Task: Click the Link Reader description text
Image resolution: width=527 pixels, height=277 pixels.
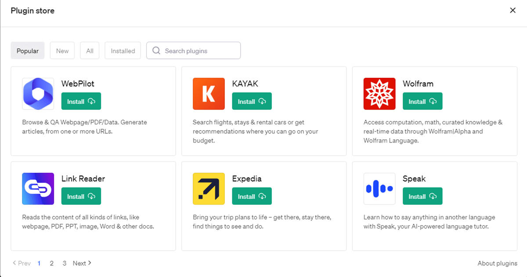Action: tap(88, 222)
